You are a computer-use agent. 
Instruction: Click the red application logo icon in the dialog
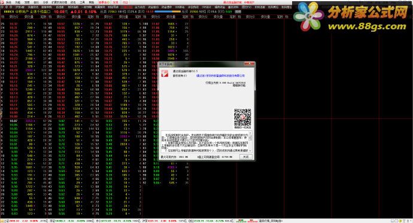coord(165,74)
